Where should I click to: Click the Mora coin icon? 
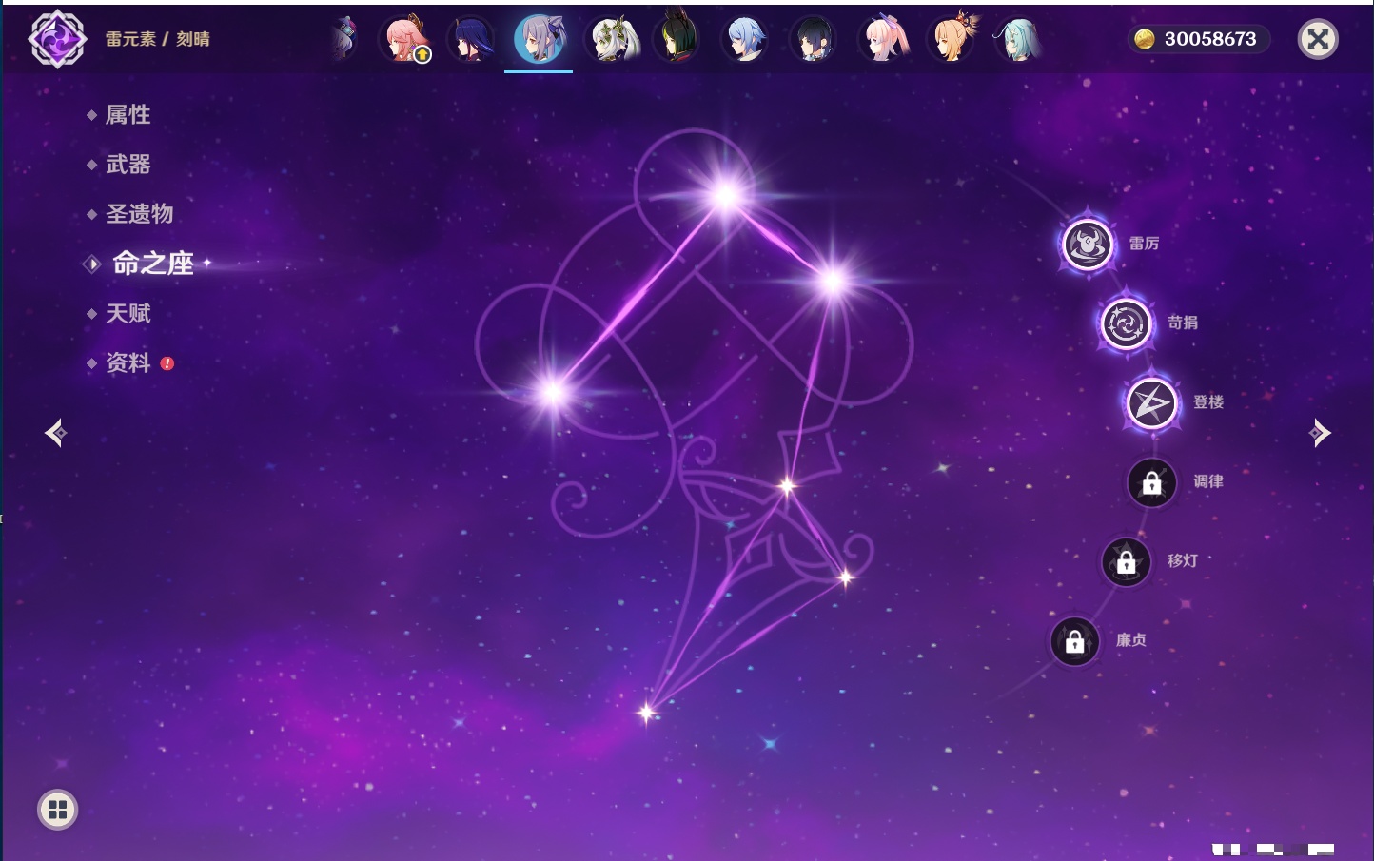coord(1145,39)
